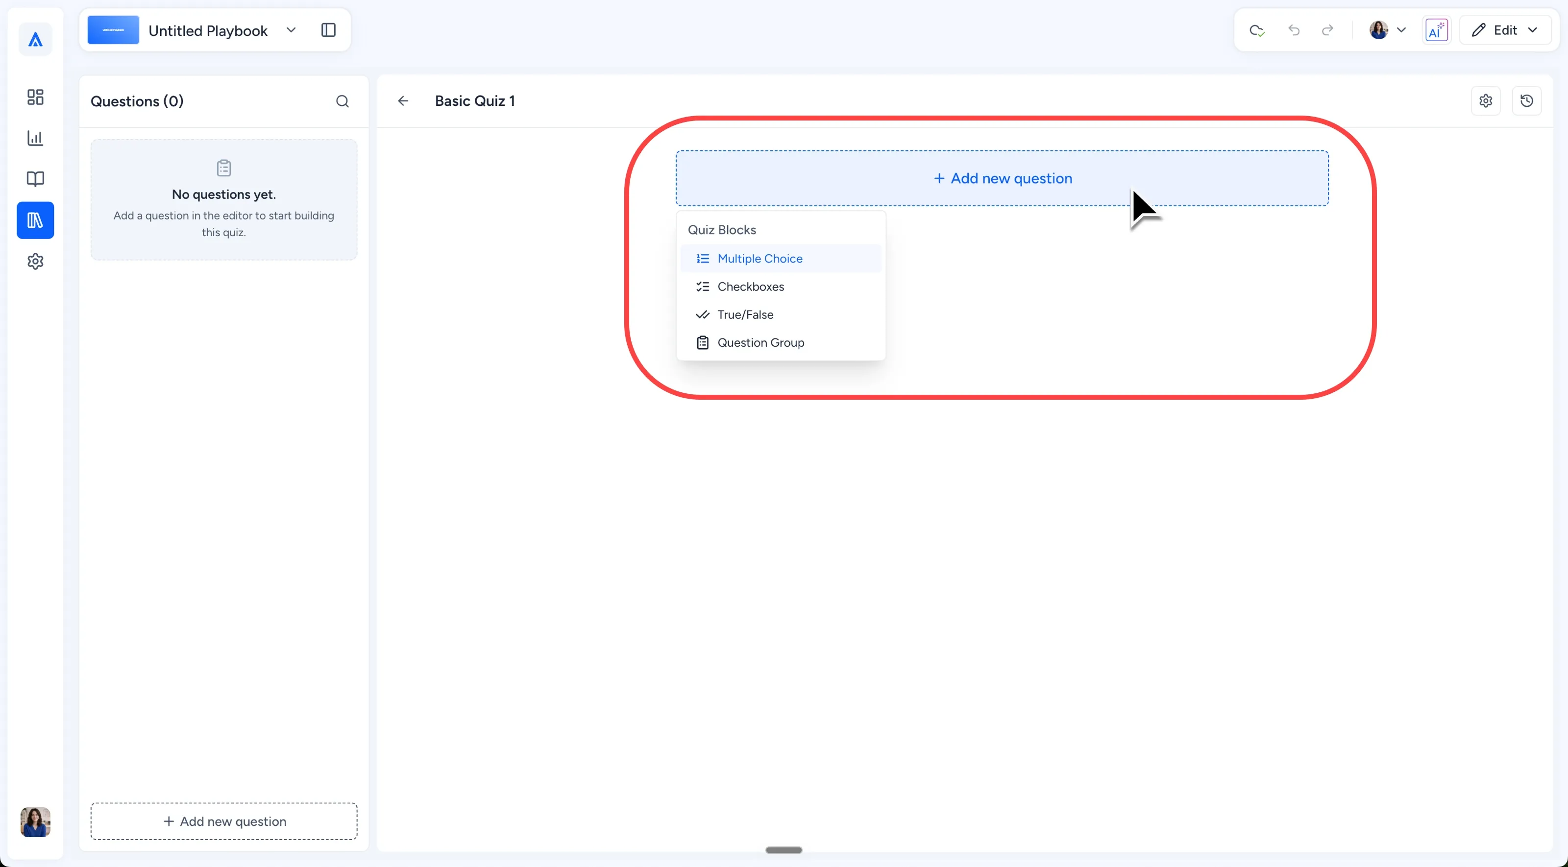Click the bottom drag handle bar

pos(784,850)
